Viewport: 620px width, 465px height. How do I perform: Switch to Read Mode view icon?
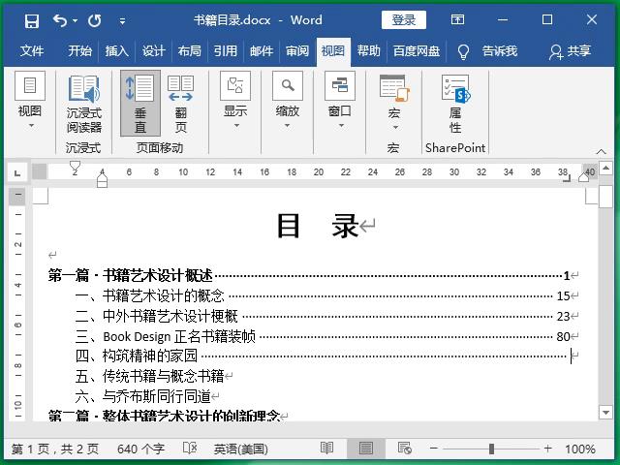pyautogui.click(x=327, y=448)
